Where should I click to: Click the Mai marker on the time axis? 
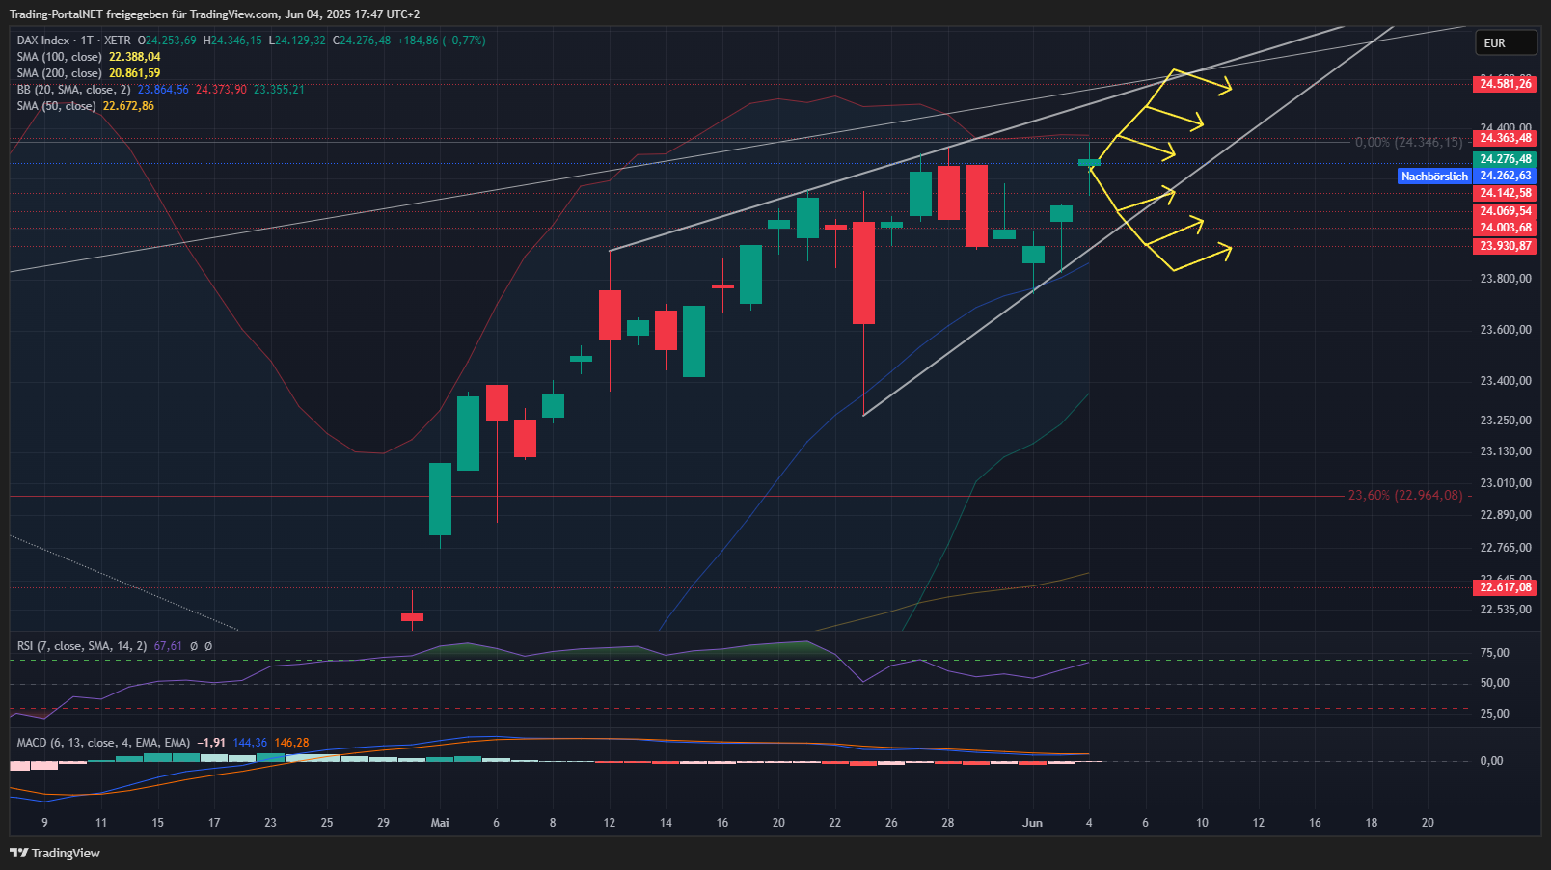pyautogui.click(x=440, y=823)
